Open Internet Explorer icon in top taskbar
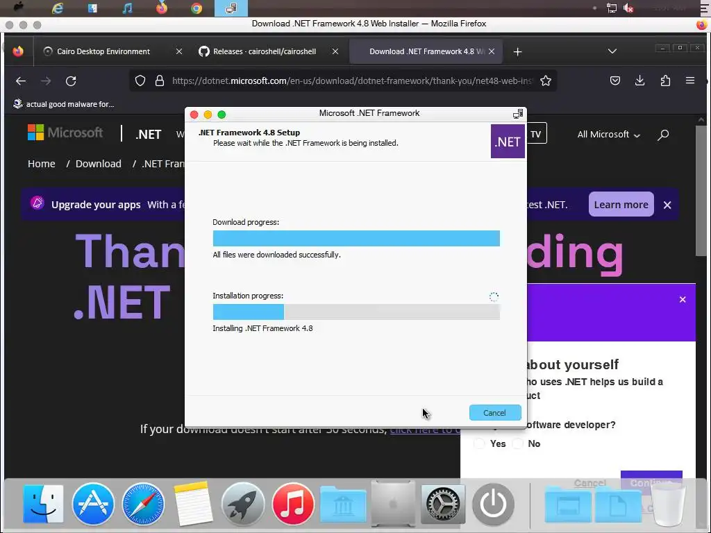 (x=58, y=8)
